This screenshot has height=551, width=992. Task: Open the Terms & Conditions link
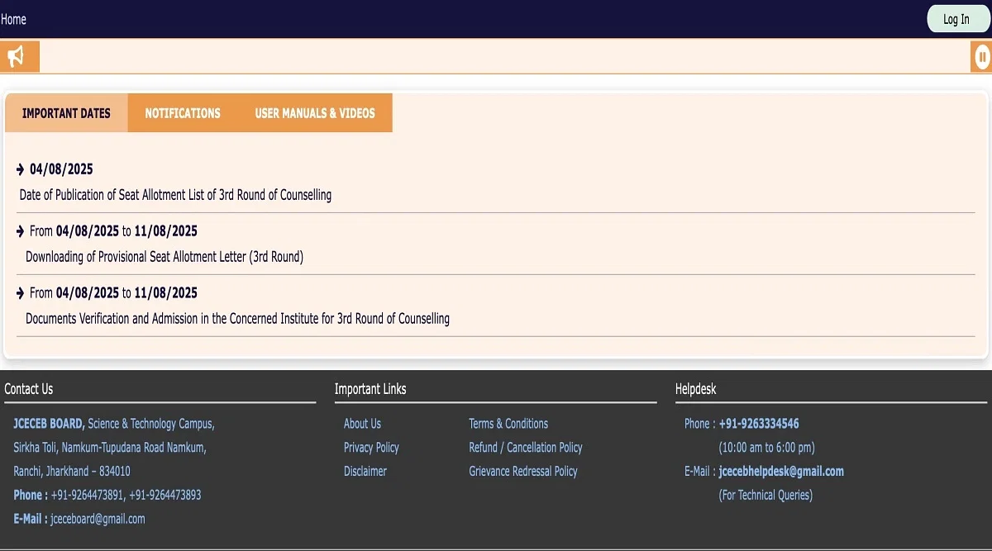[508, 424]
